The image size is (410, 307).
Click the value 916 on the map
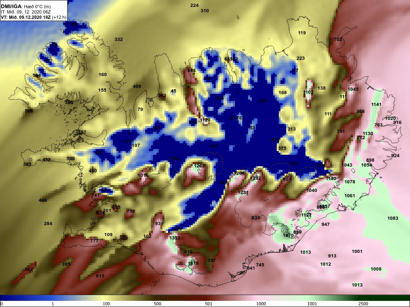click(397, 123)
